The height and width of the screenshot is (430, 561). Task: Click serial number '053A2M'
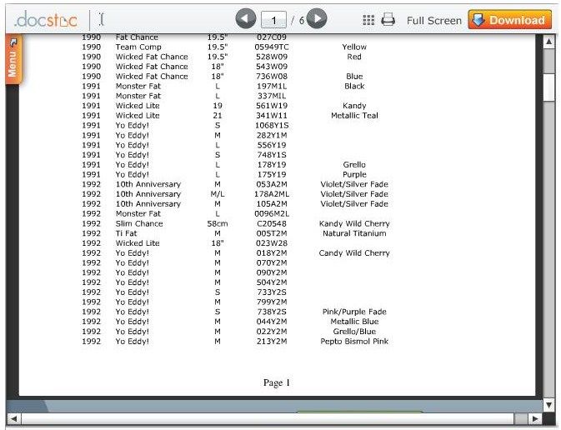[272, 184]
